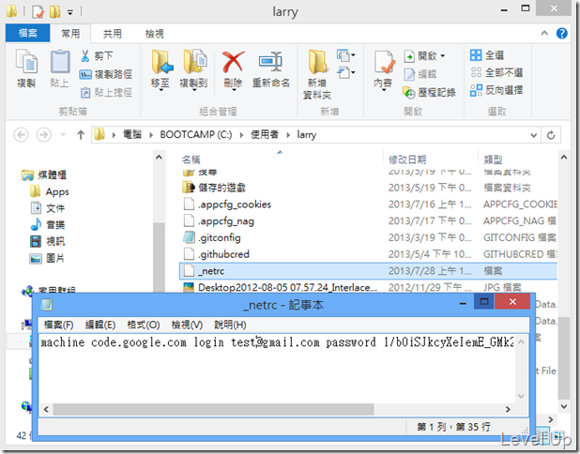580x454 pixels.
Task: Click the Cut (剪下) scissors icon
Action: pyautogui.click(x=85, y=56)
